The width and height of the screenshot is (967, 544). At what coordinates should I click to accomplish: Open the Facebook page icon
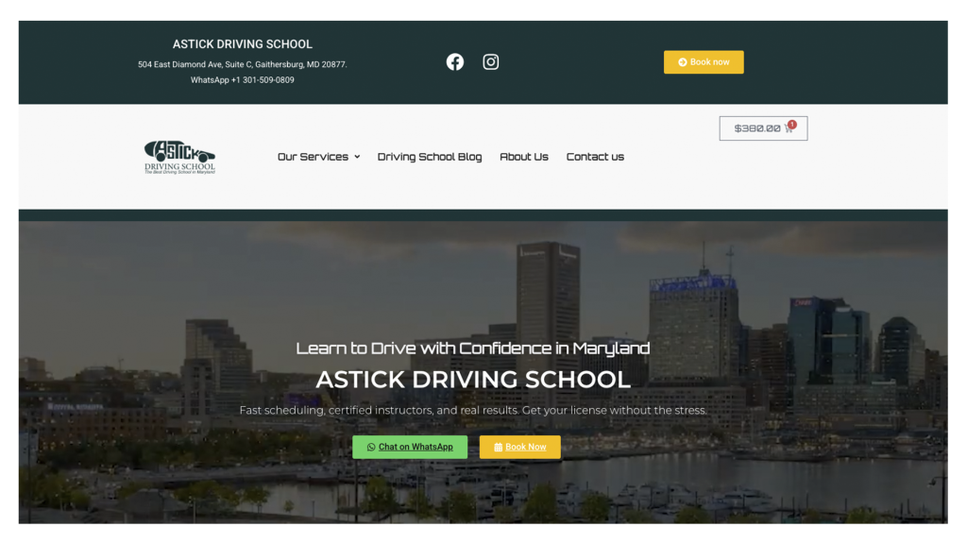455,61
